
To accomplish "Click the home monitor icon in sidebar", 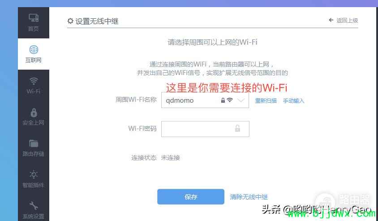I will (x=34, y=18).
